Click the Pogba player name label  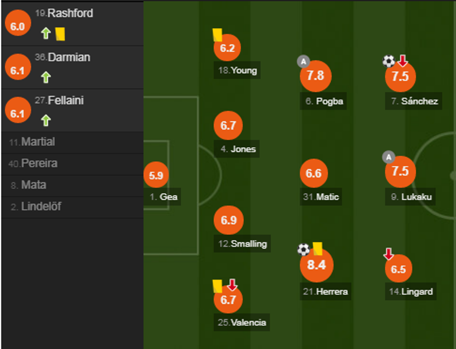click(x=329, y=101)
